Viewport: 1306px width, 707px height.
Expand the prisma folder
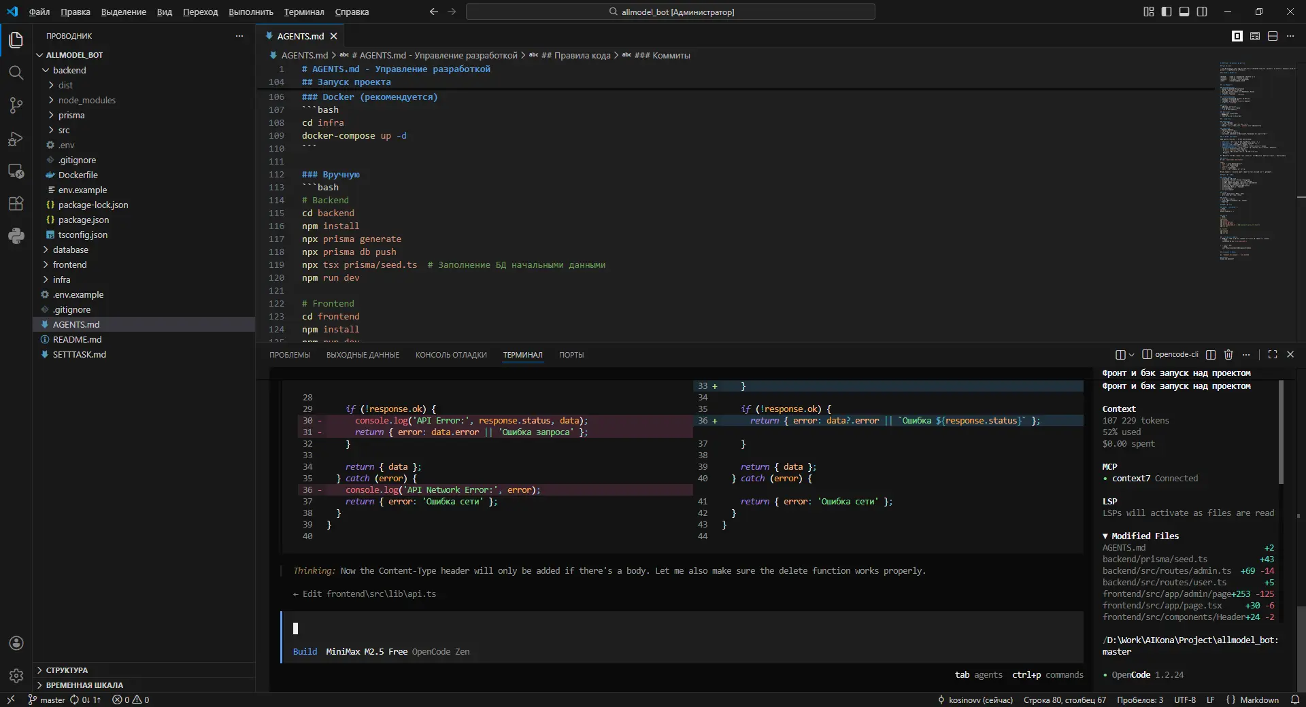(51, 115)
